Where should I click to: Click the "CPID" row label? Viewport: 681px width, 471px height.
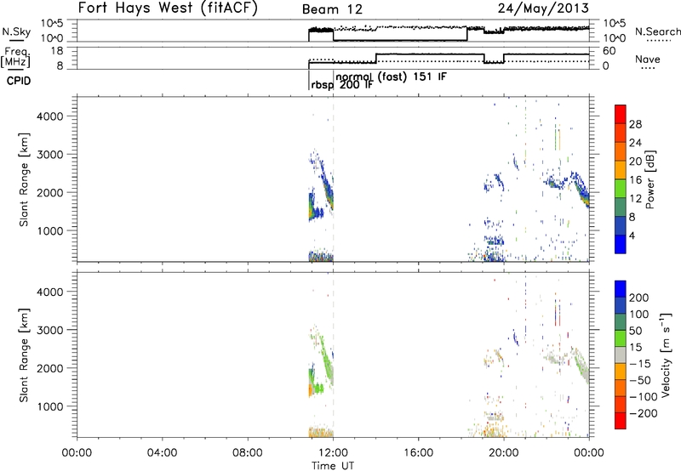click(x=19, y=81)
